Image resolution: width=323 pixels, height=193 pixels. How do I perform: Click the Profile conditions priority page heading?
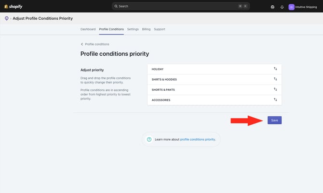coord(115,54)
